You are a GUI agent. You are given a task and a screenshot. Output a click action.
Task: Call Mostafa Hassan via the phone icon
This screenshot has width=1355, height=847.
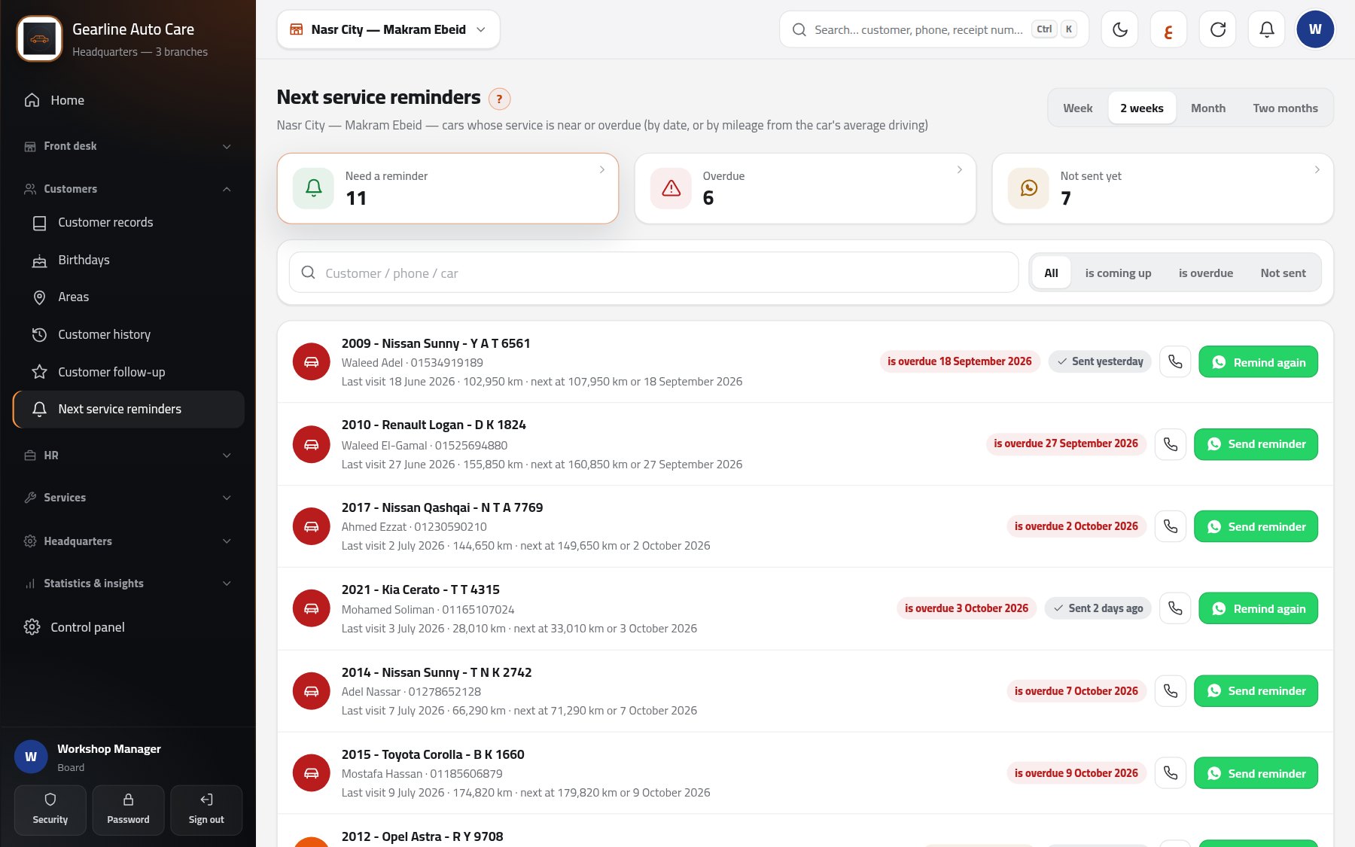pyautogui.click(x=1171, y=773)
